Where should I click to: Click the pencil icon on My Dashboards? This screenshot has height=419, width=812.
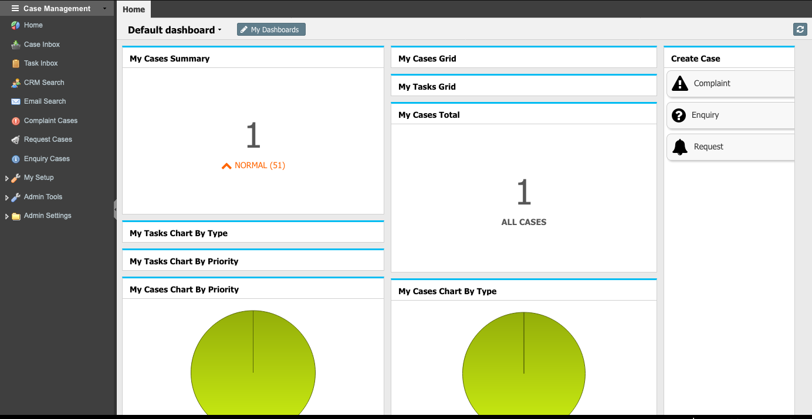click(x=244, y=29)
